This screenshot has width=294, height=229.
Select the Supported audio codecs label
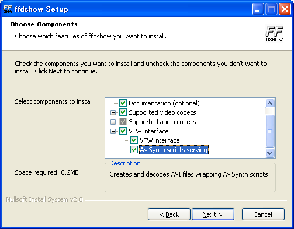coord(162,122)
